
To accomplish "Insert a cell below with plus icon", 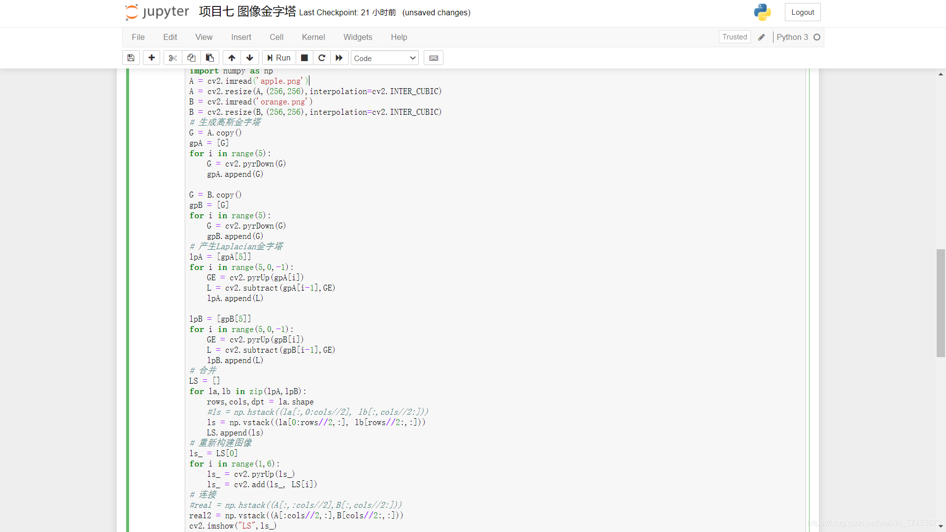I will point(151,58).
